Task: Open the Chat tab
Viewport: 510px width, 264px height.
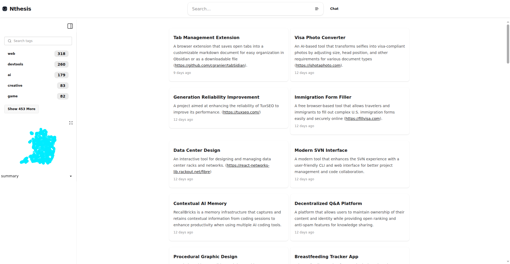Action: [x=334, y=9]
